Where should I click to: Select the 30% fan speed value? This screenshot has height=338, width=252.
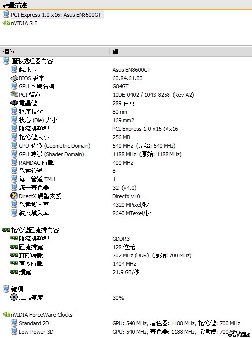(118, 298)
